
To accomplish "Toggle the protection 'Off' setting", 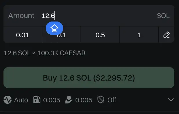I will (x=112, y=100).
